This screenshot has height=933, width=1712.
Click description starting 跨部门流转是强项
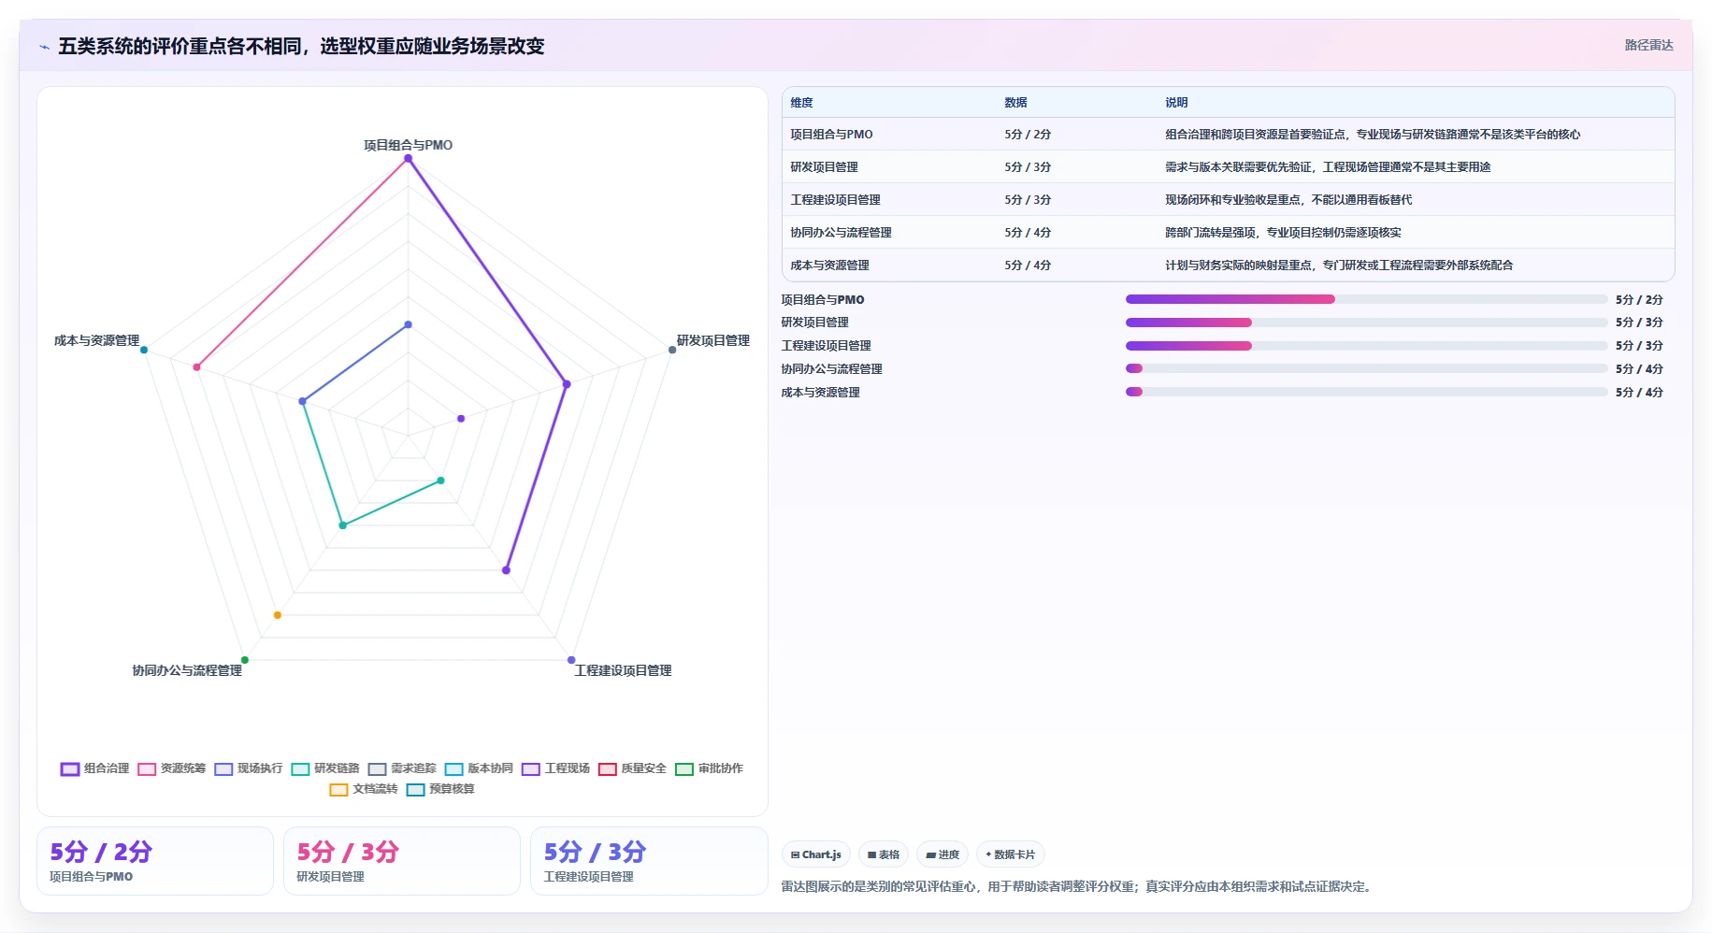click(1283, 233)
